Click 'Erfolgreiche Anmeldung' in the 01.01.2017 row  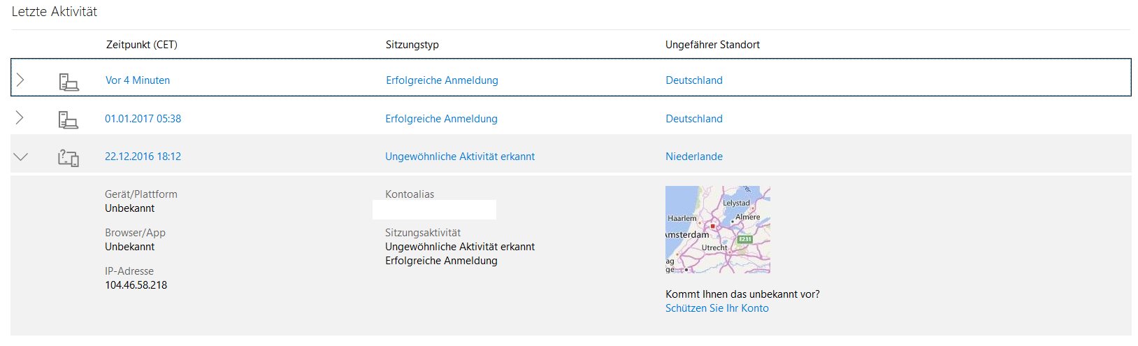coord(441,119)
